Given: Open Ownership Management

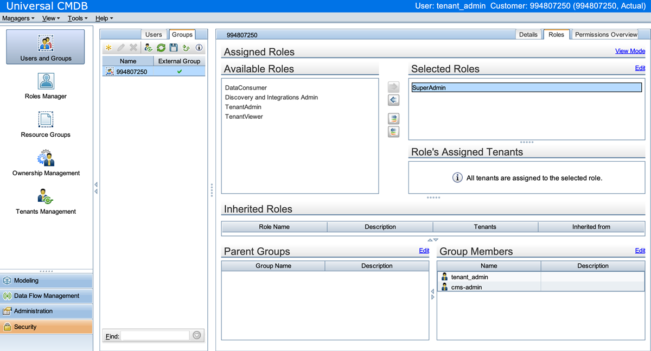Looking at the screenshot, I should point(46,163).
